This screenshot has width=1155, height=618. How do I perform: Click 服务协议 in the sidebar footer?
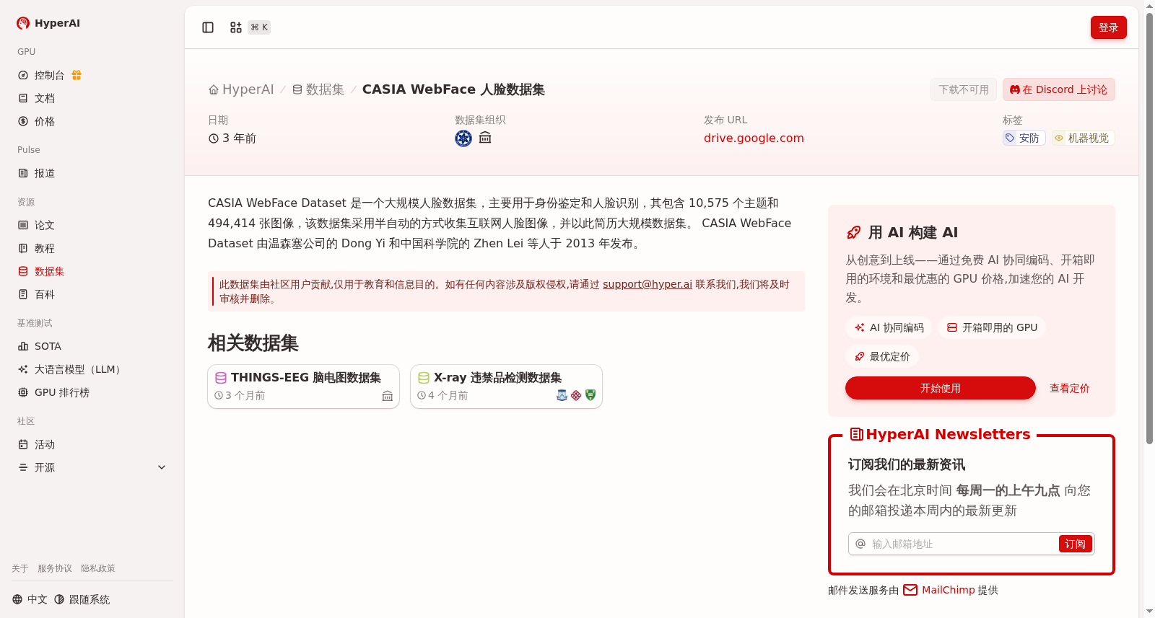[55, 568]
